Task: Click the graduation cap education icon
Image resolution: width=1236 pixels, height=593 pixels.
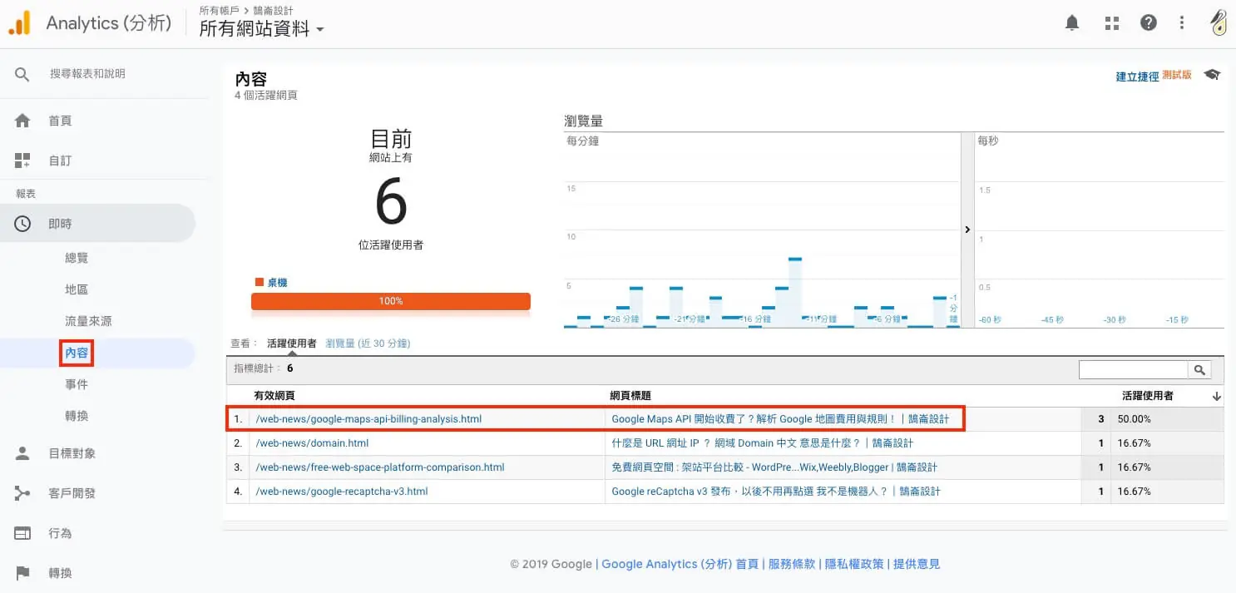Action: click(1213, 75)
